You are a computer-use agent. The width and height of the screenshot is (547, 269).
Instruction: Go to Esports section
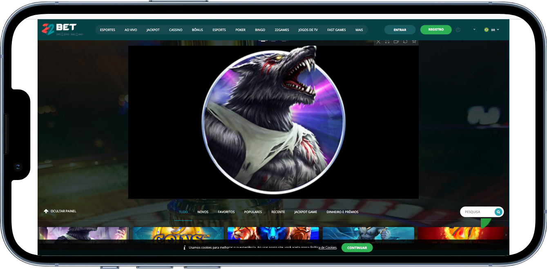pyautogui.click(x=219, y=30)
